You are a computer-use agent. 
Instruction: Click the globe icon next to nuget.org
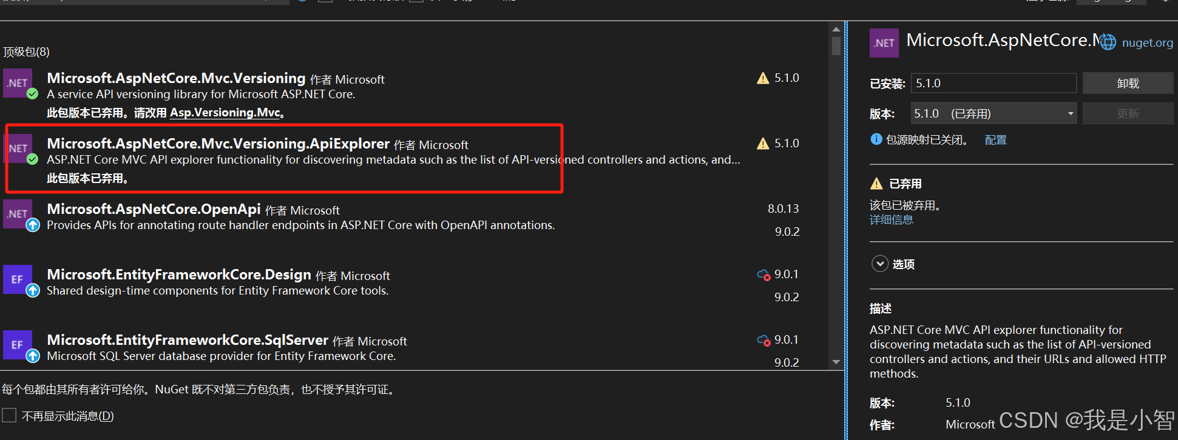1108,42
